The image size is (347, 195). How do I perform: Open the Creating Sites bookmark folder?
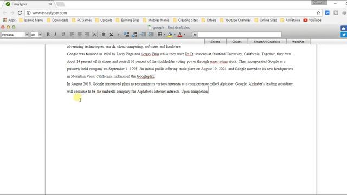click(185, 20)
